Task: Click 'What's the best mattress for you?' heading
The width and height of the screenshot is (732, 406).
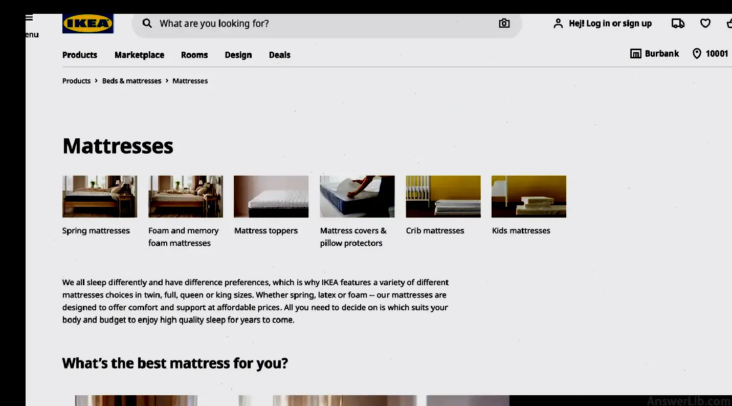Action: click(x=175, y=364)
